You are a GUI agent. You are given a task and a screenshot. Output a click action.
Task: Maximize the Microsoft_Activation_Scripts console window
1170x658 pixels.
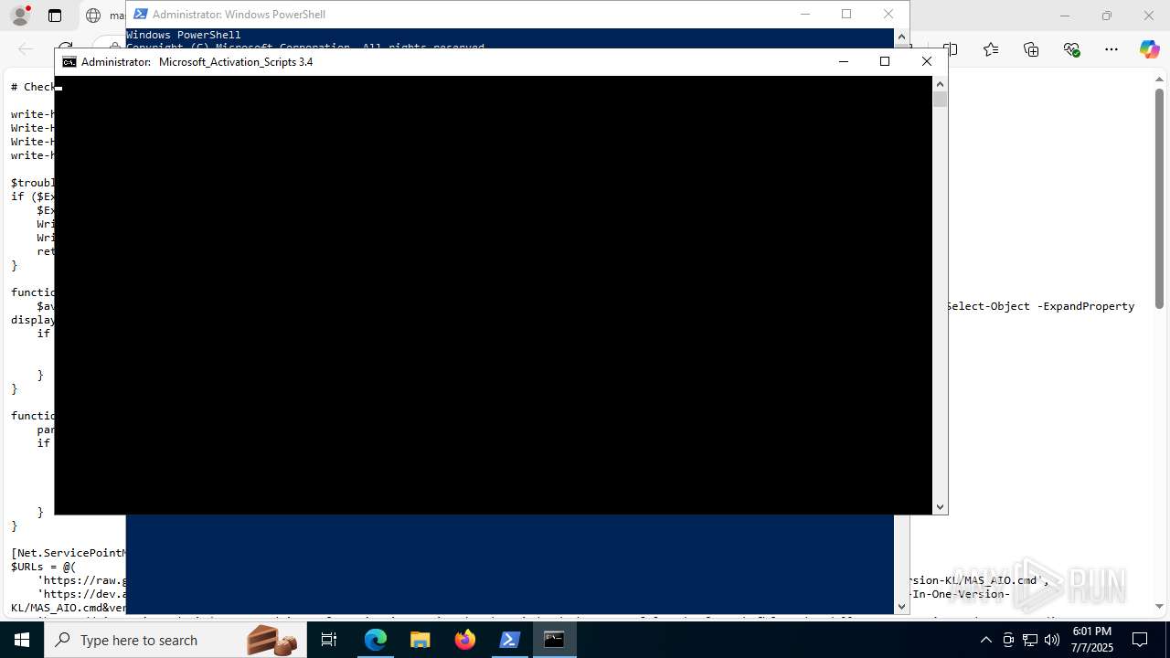tap(884, 61)
